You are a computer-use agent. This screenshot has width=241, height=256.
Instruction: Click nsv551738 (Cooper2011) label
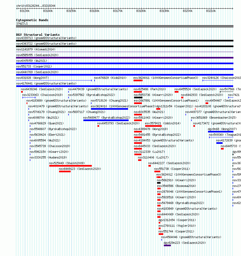click(172, 169)
